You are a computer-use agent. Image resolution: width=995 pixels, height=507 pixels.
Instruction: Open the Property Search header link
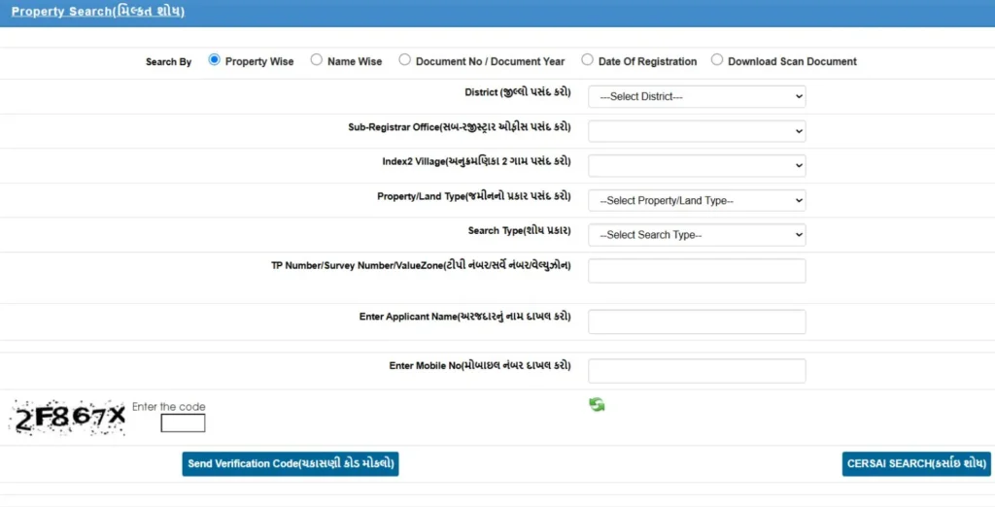97,12
